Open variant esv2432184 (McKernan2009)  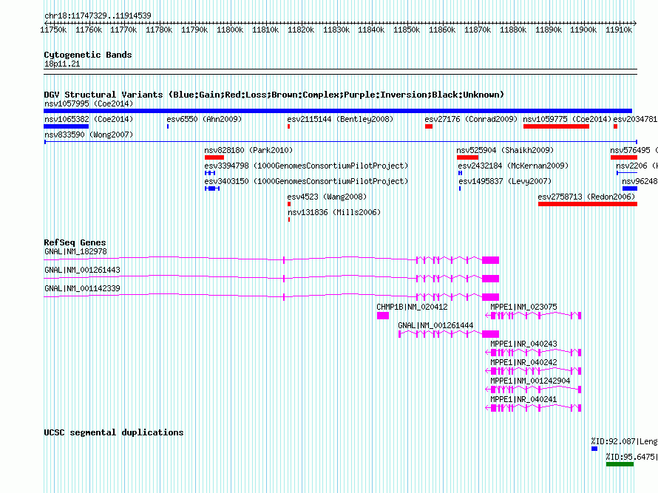click(513, 166)
